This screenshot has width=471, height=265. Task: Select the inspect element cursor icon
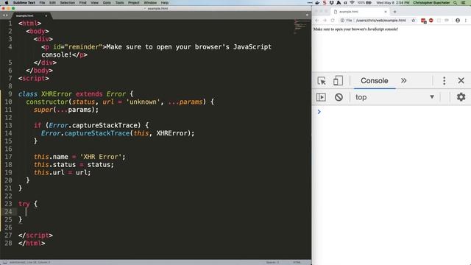tap(322, 81)
